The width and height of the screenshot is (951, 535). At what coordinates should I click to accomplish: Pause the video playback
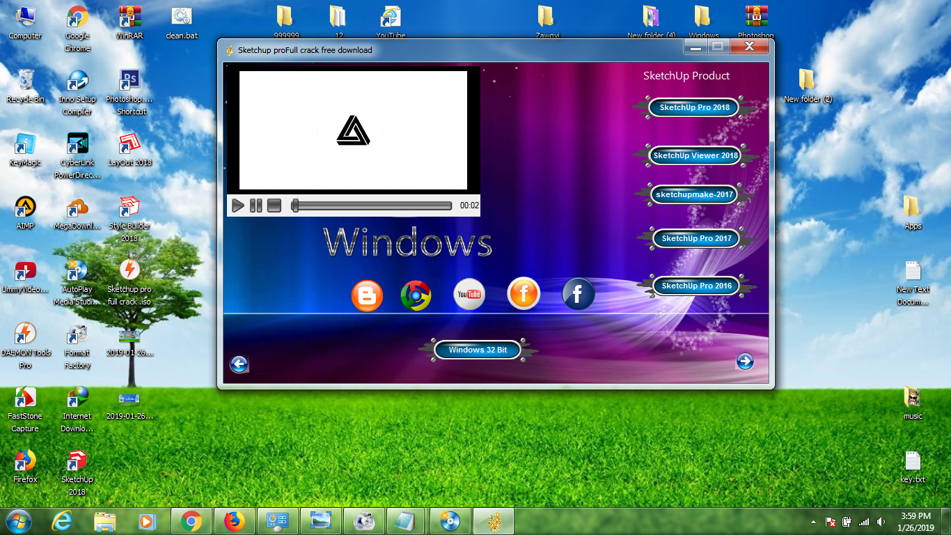click(256, 206)
